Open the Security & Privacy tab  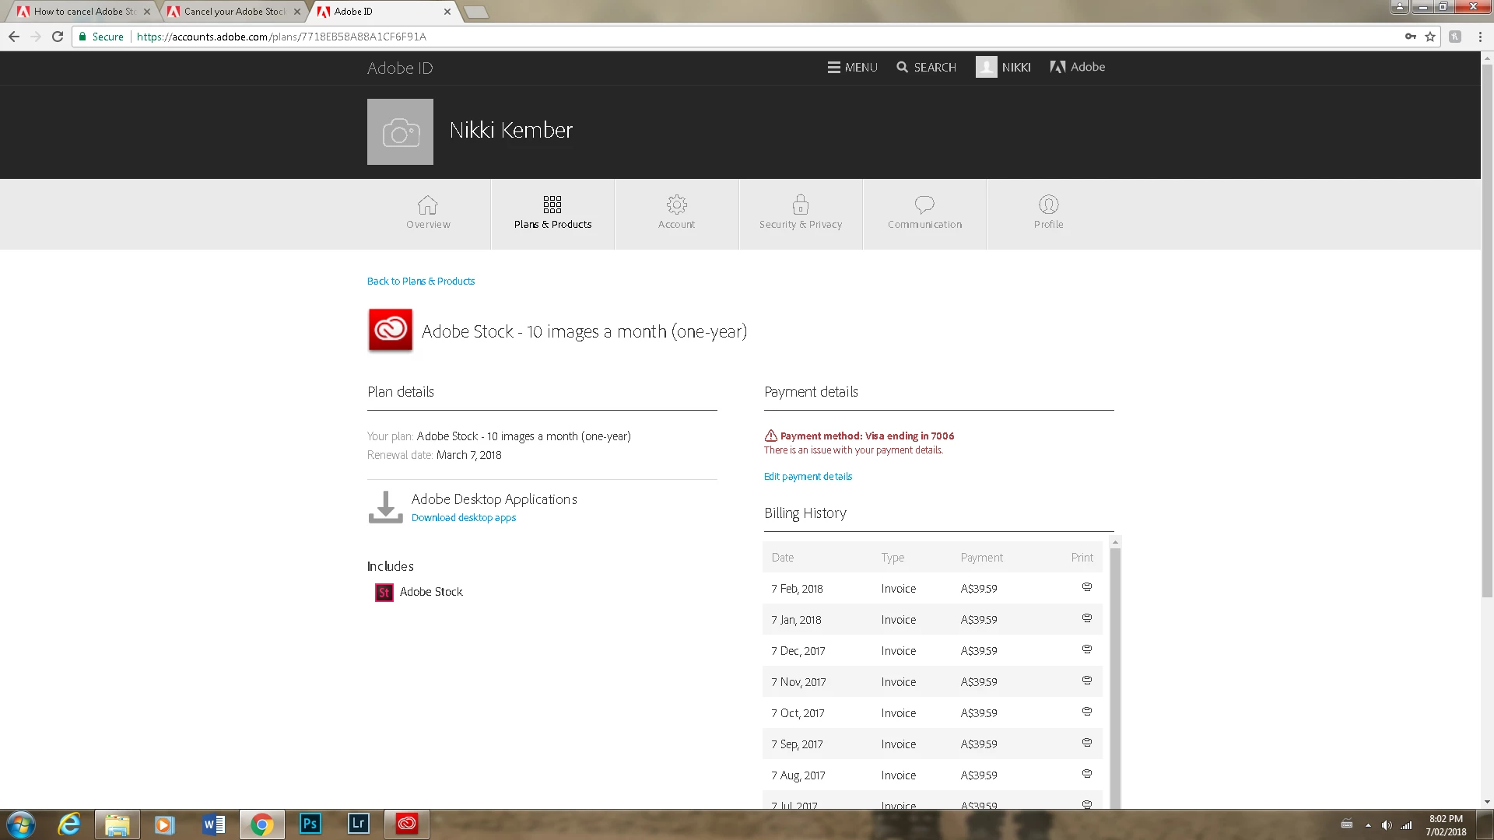tap(800, 213)
